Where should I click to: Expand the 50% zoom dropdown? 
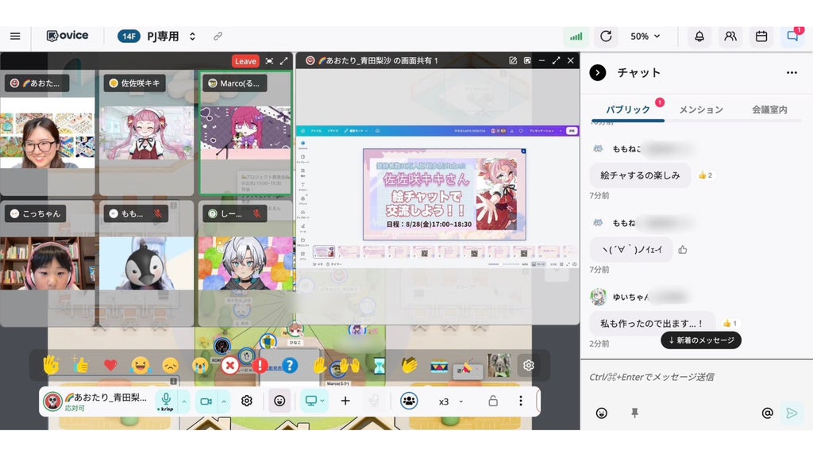coord(645,36)
